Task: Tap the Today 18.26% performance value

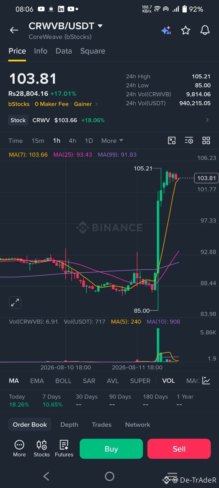Action: pyautogui.click(x=19, y=405)
